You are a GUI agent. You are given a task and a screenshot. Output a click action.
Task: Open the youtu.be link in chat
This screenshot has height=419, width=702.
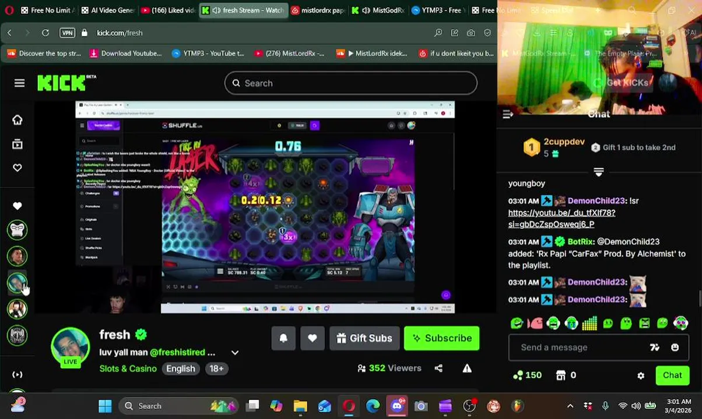pyautogui.click(x=561, y=218)
